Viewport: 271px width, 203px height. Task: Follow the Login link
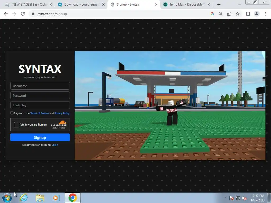[x=55, y=145]
